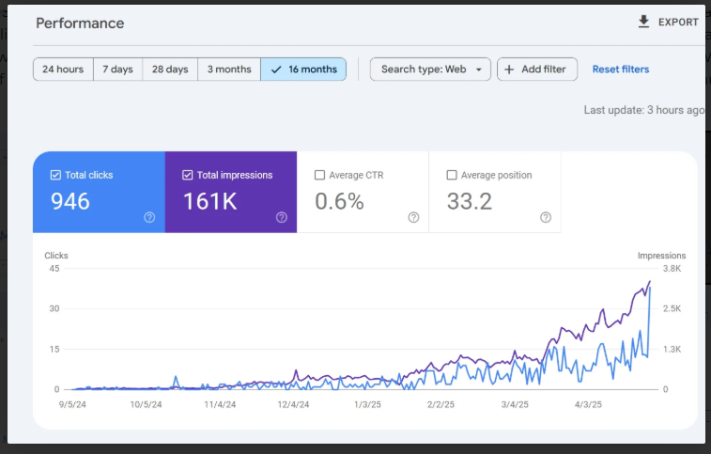Select the 16 months date range

click(x=303, y=70)
